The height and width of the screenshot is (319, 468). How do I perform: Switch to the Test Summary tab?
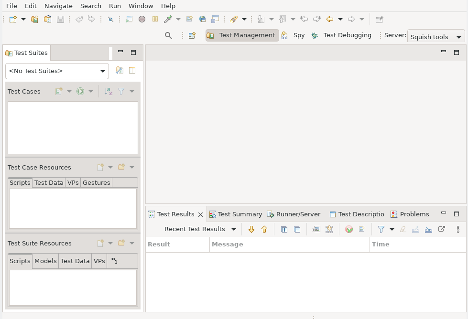point(239,214)
